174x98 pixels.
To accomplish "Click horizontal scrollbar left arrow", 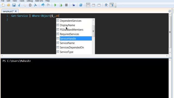I will pyautogui.click(x=2, y=56).
